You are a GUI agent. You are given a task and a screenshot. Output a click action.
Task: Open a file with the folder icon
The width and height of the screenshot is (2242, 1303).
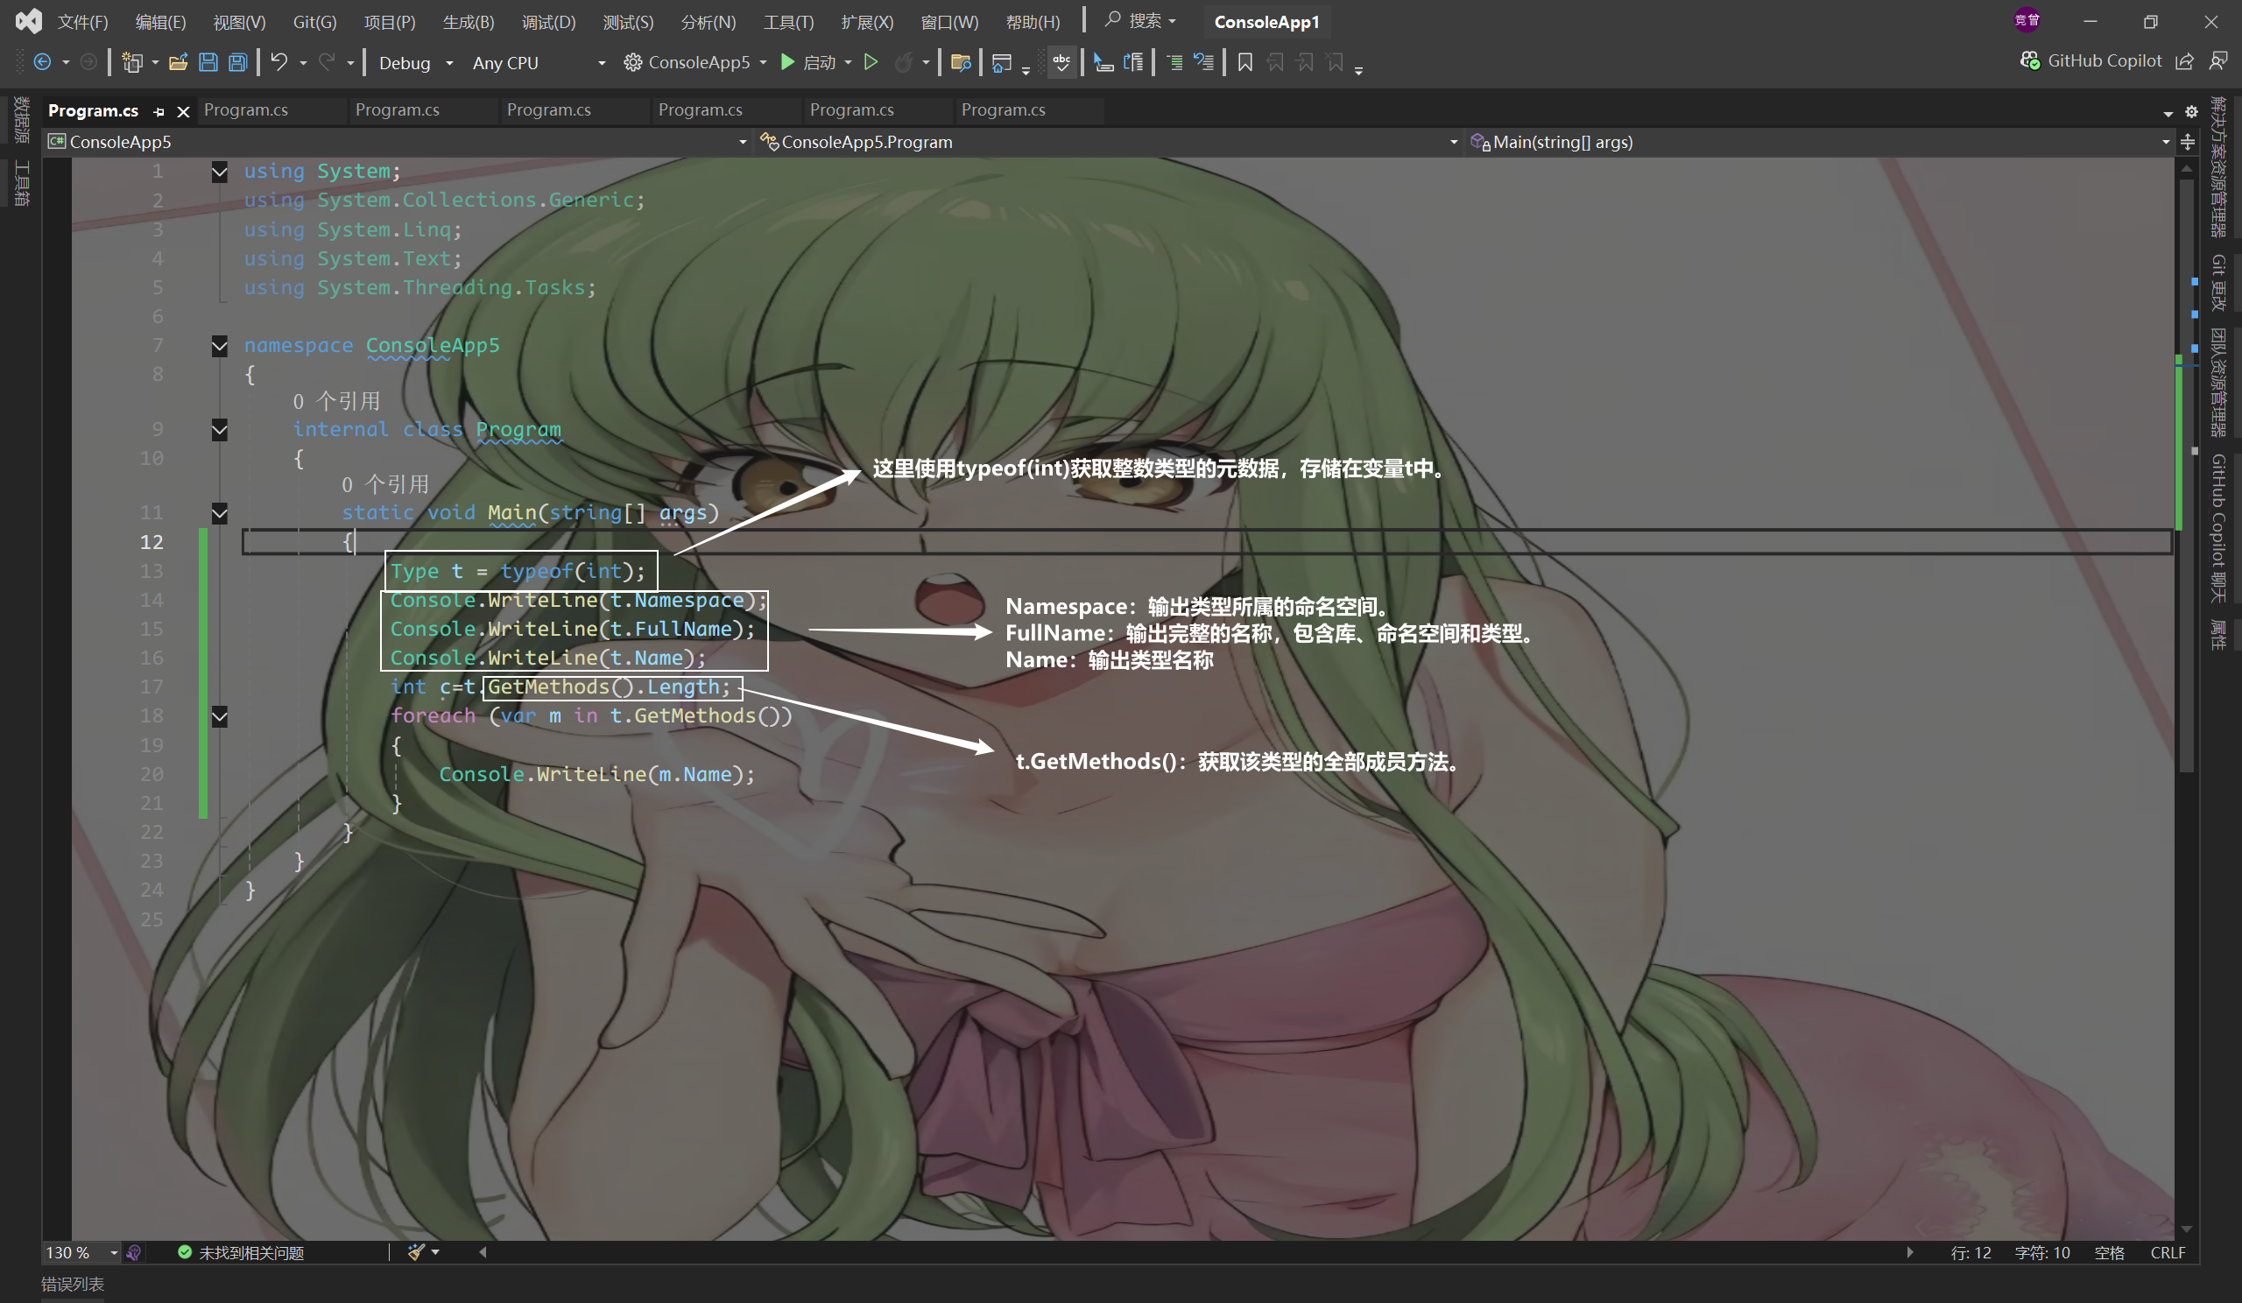pyautogui.click(x=178, y=62)
